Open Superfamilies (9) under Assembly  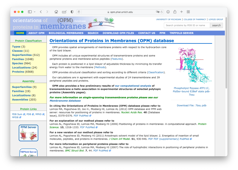pyautogui.click(x=22, y=87)
